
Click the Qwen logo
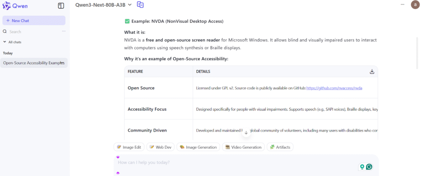(x=15, y=6)
